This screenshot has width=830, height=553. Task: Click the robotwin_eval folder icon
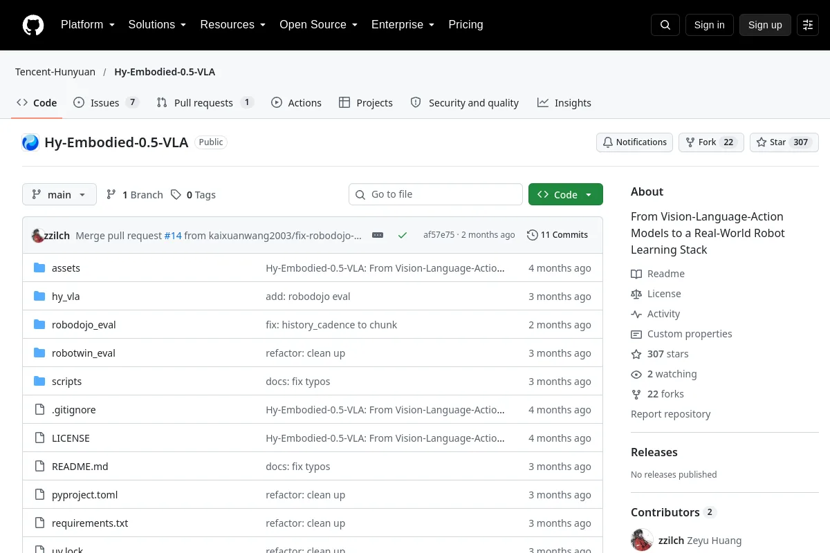[39, 353]
